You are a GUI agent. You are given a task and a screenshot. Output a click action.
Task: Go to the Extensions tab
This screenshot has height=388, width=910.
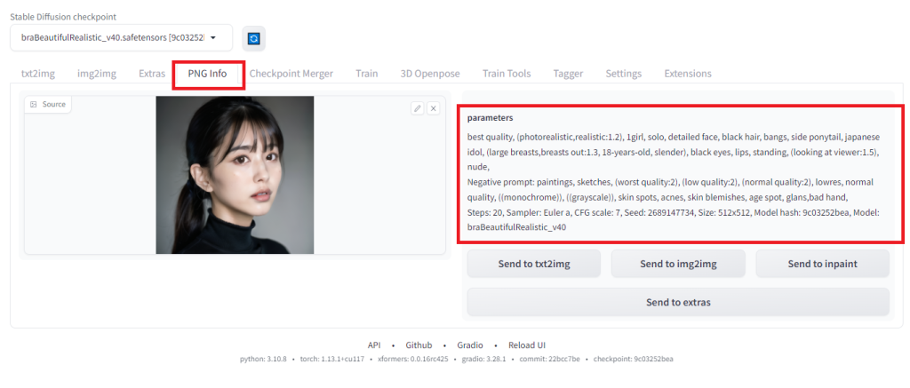point(688,74)
